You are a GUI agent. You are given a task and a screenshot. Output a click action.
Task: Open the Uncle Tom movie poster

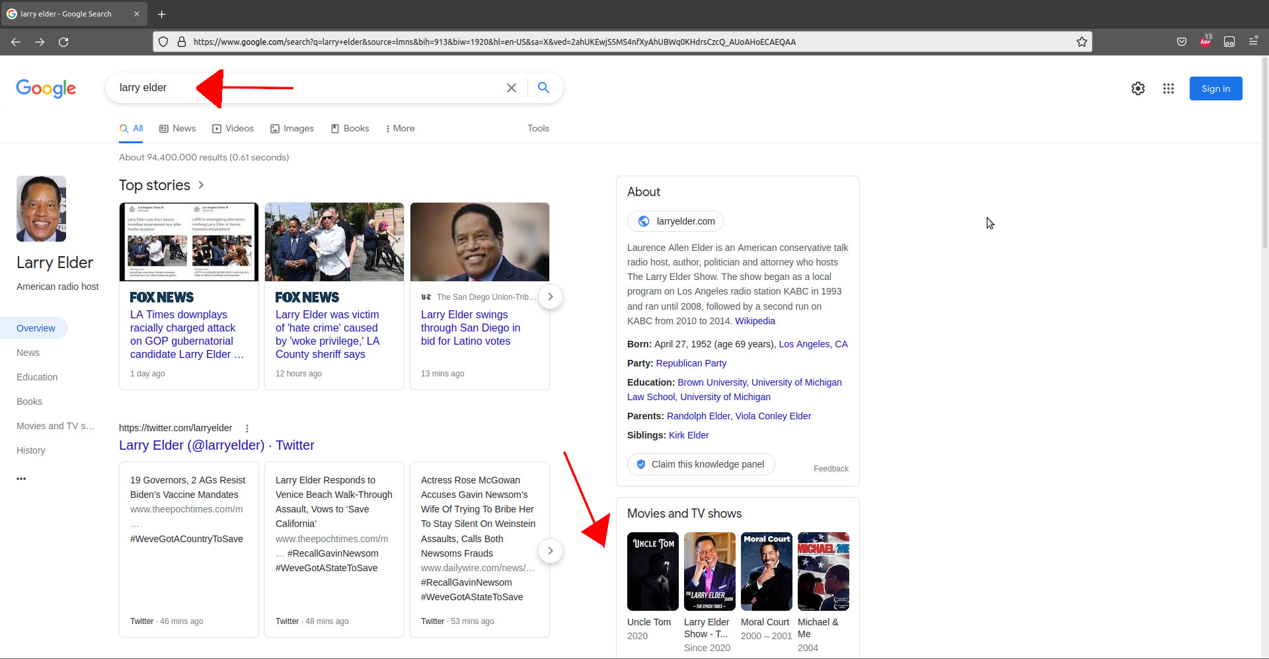point(652,571)
